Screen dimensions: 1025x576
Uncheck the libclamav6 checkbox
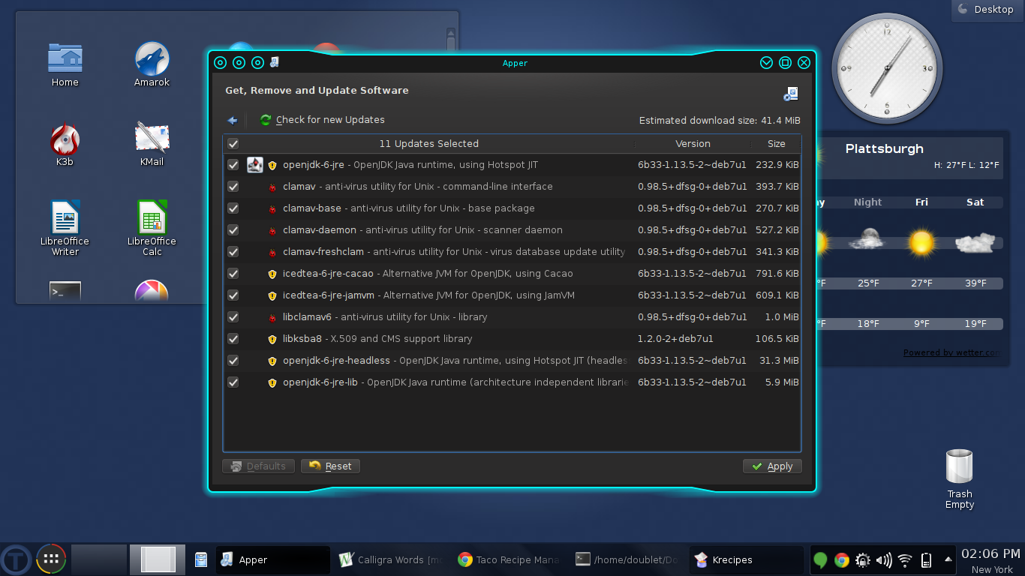(233, 317)
